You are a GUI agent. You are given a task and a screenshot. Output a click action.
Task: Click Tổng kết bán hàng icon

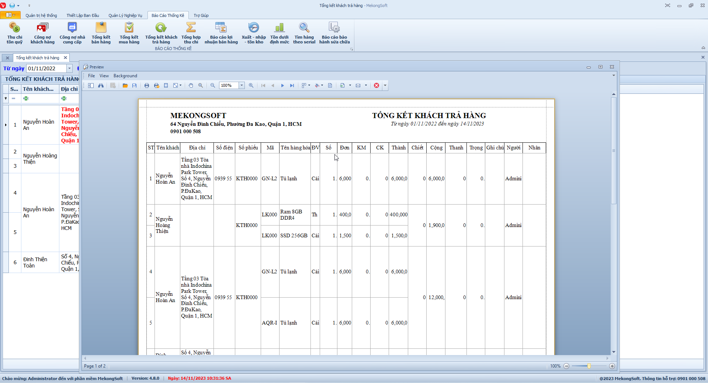(x=101, y=33)
